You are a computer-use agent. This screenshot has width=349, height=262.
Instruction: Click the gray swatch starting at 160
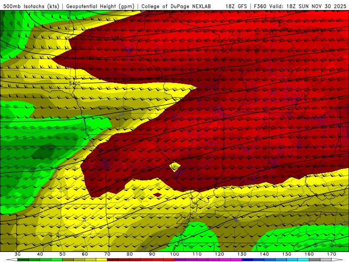pyautogui.click(x=315, y=259)
